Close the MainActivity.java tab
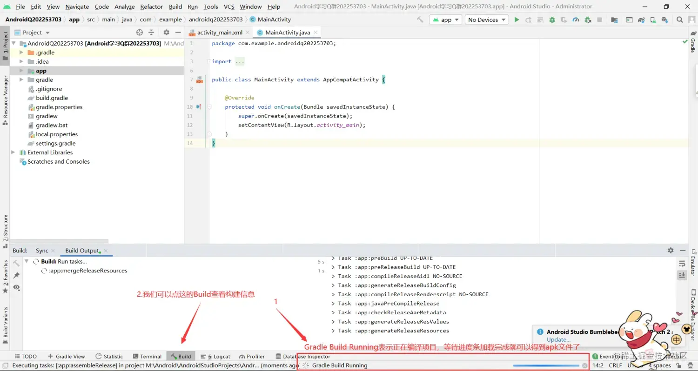 [x=315, y=33]
